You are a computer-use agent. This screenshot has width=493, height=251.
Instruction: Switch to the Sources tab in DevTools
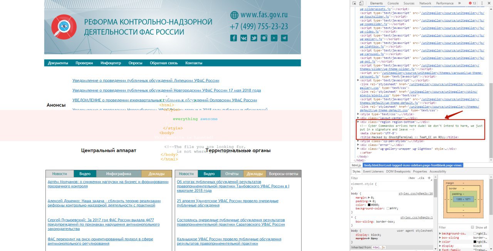click(409, 3)
